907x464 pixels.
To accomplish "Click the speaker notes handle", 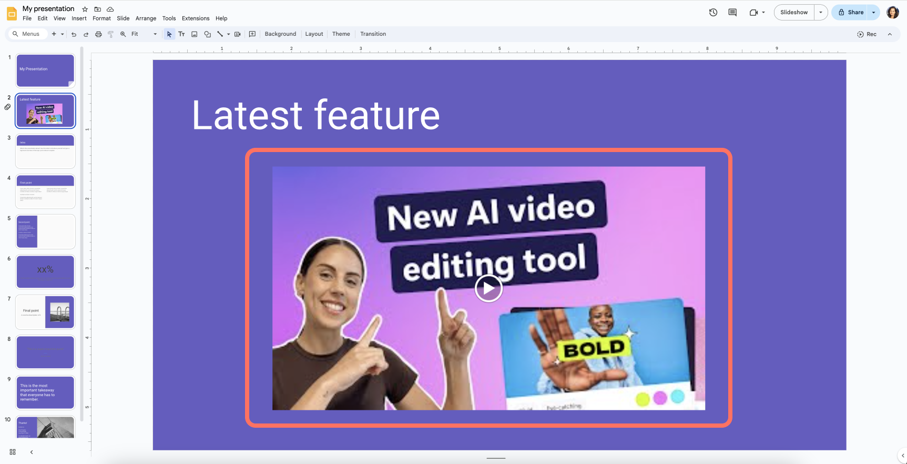I will (496, 458).
